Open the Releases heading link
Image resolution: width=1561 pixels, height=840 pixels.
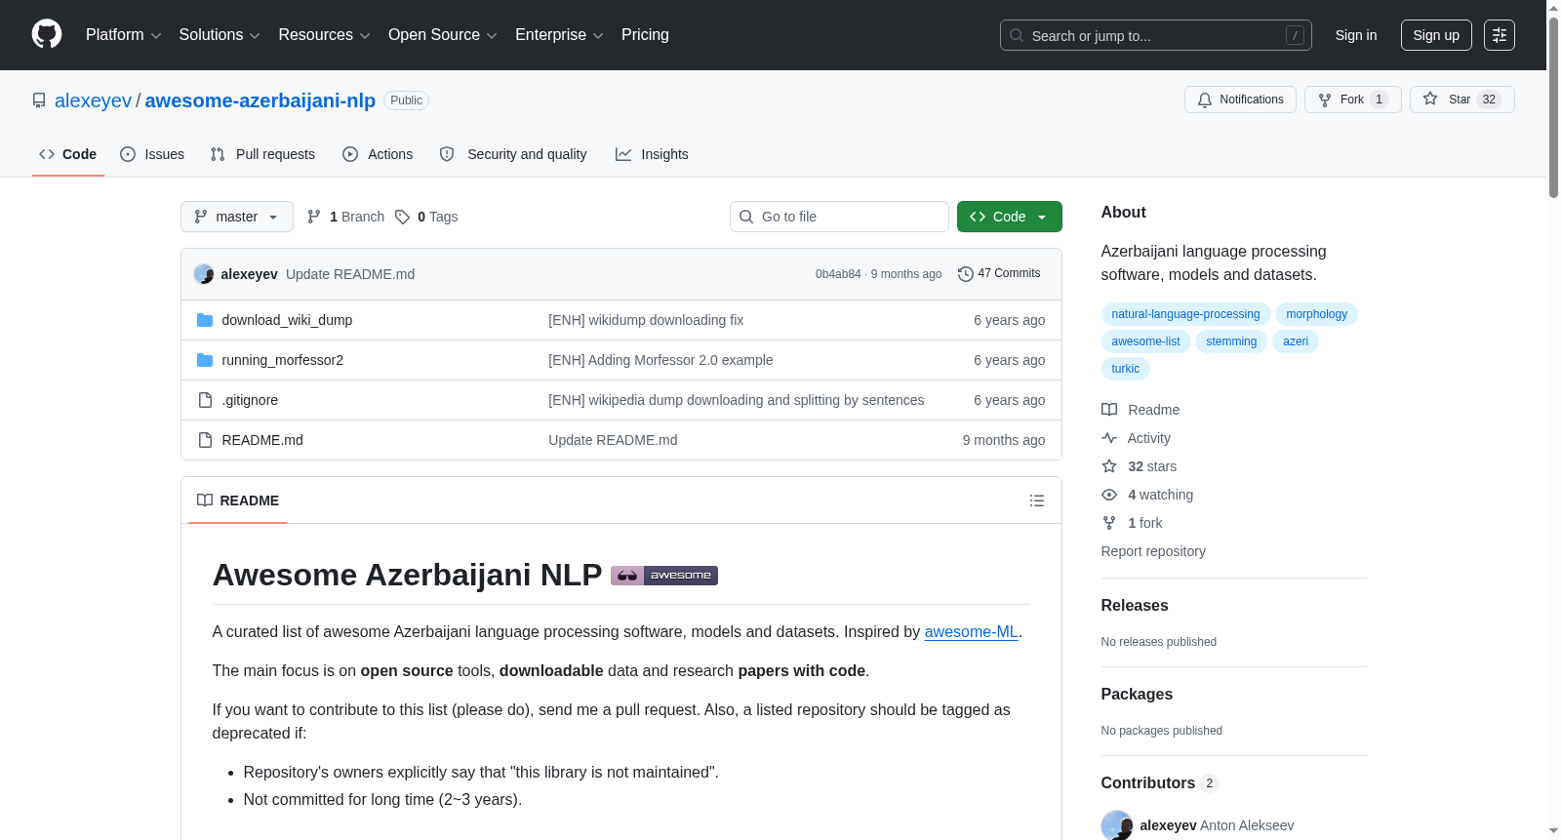pyautogui.click(x=1135, y=606)
